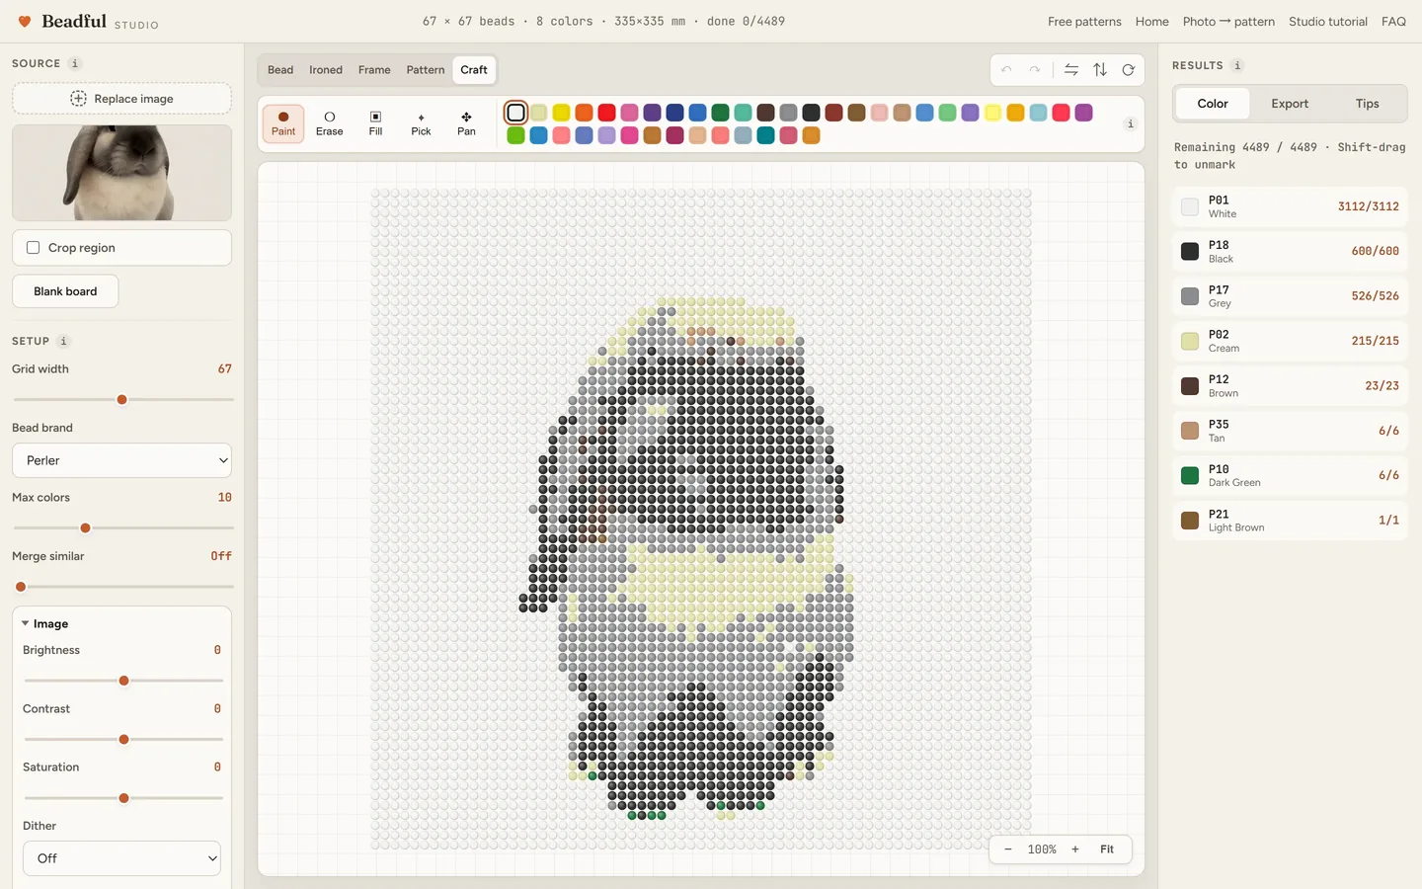Click the redo arrow icon
1422x889 pixels.
[x=1034, y=70]
